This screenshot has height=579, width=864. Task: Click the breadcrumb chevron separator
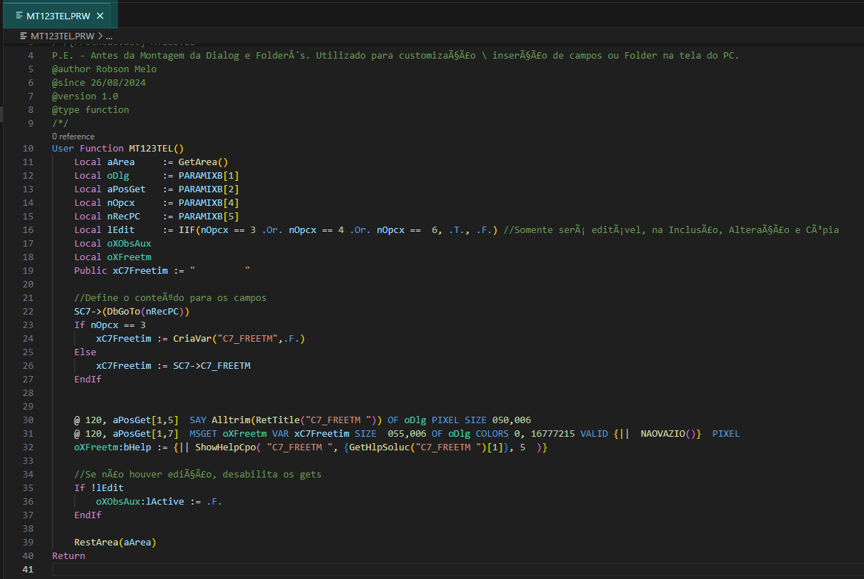100,35
